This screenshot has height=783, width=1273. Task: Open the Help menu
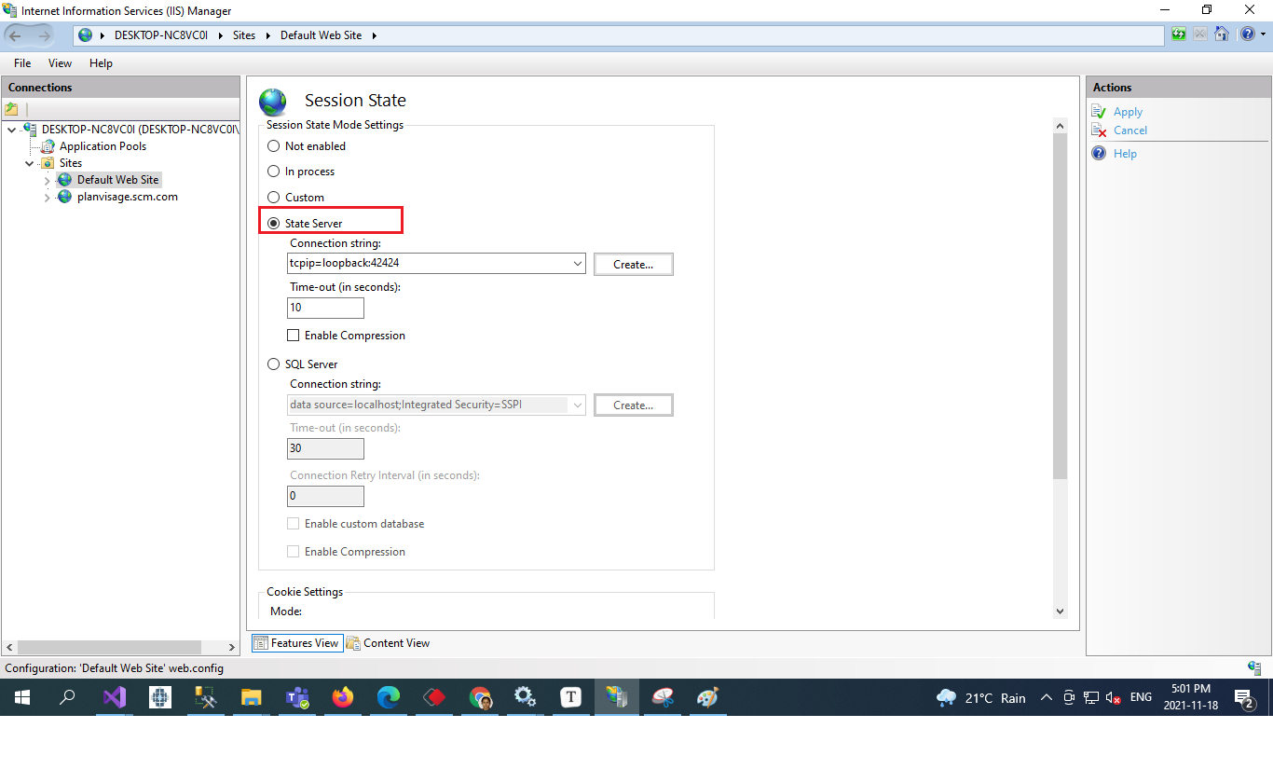[101, 63]
